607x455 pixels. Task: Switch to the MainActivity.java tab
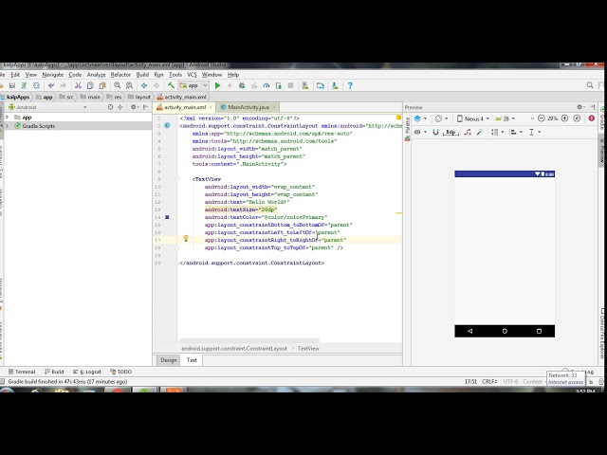[248, 107]
